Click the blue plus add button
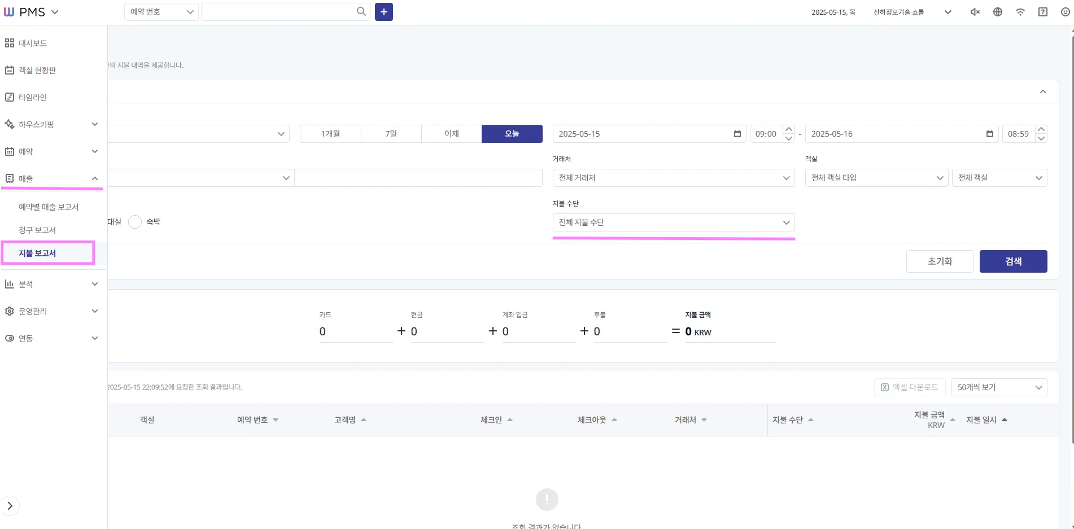This screenshot has width=1074, height=529. click(x=384, y=12)
